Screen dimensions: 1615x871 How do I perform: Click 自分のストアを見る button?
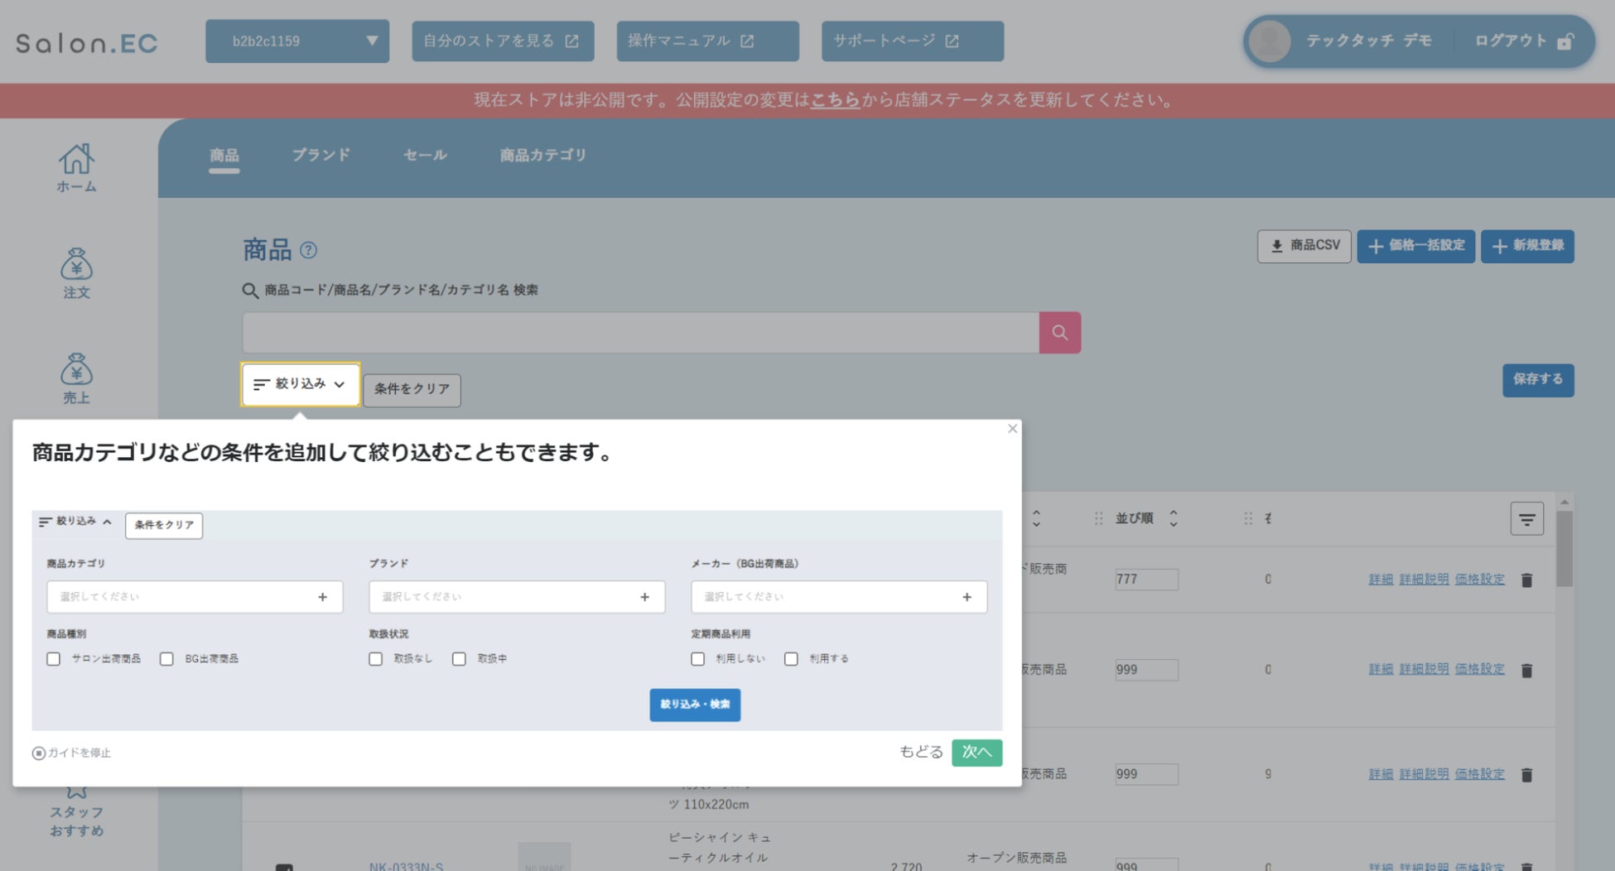tap(503, 41)
